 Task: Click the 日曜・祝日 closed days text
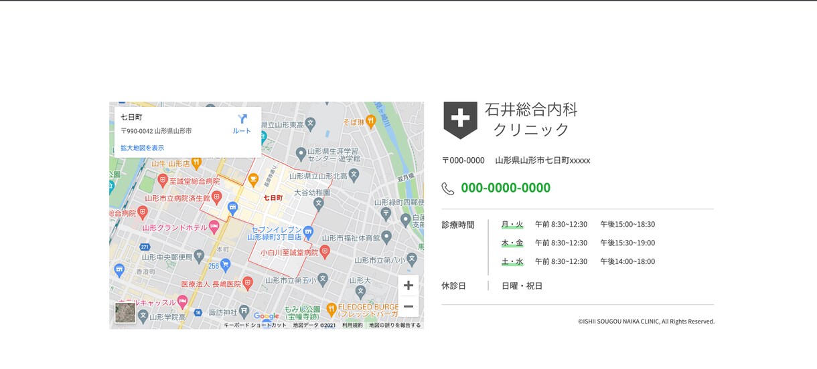(522, 286)
